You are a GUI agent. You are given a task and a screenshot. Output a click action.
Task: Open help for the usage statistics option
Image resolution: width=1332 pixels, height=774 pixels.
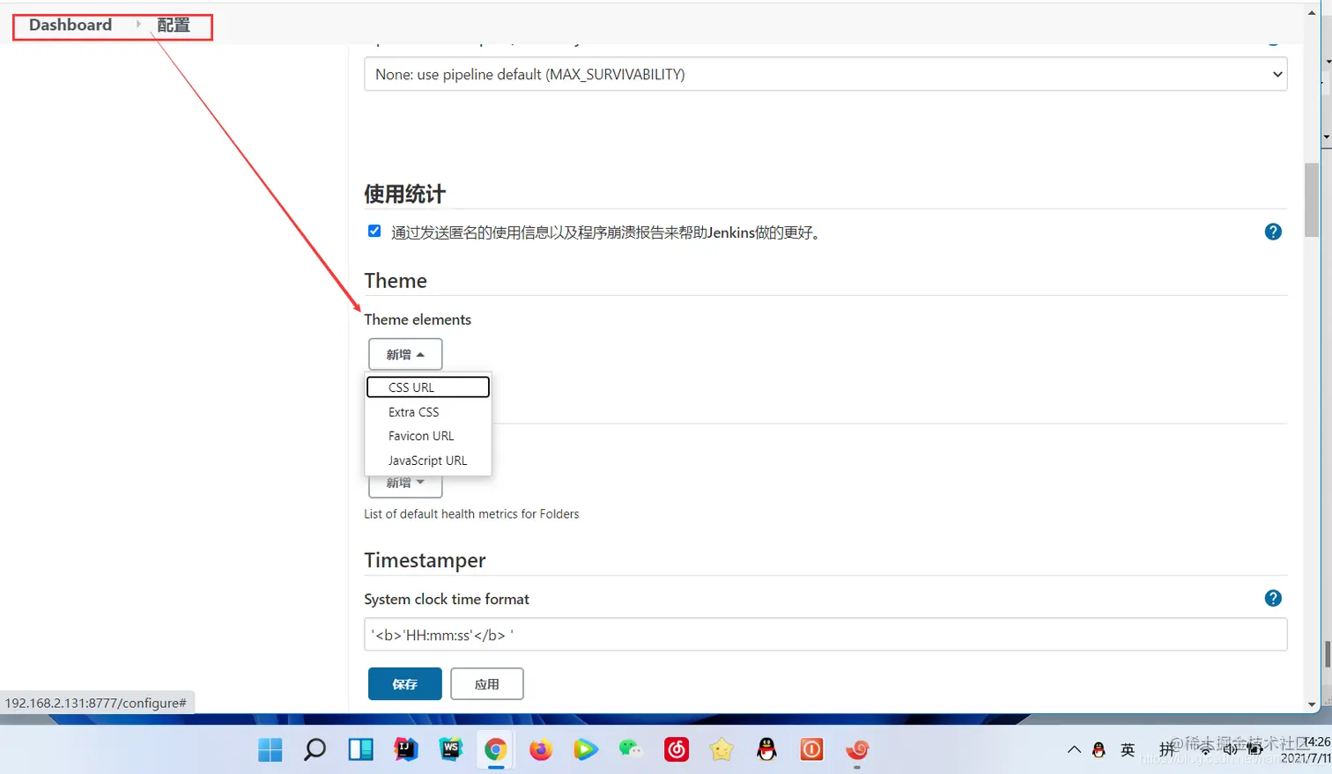[x=1273, y=232]
